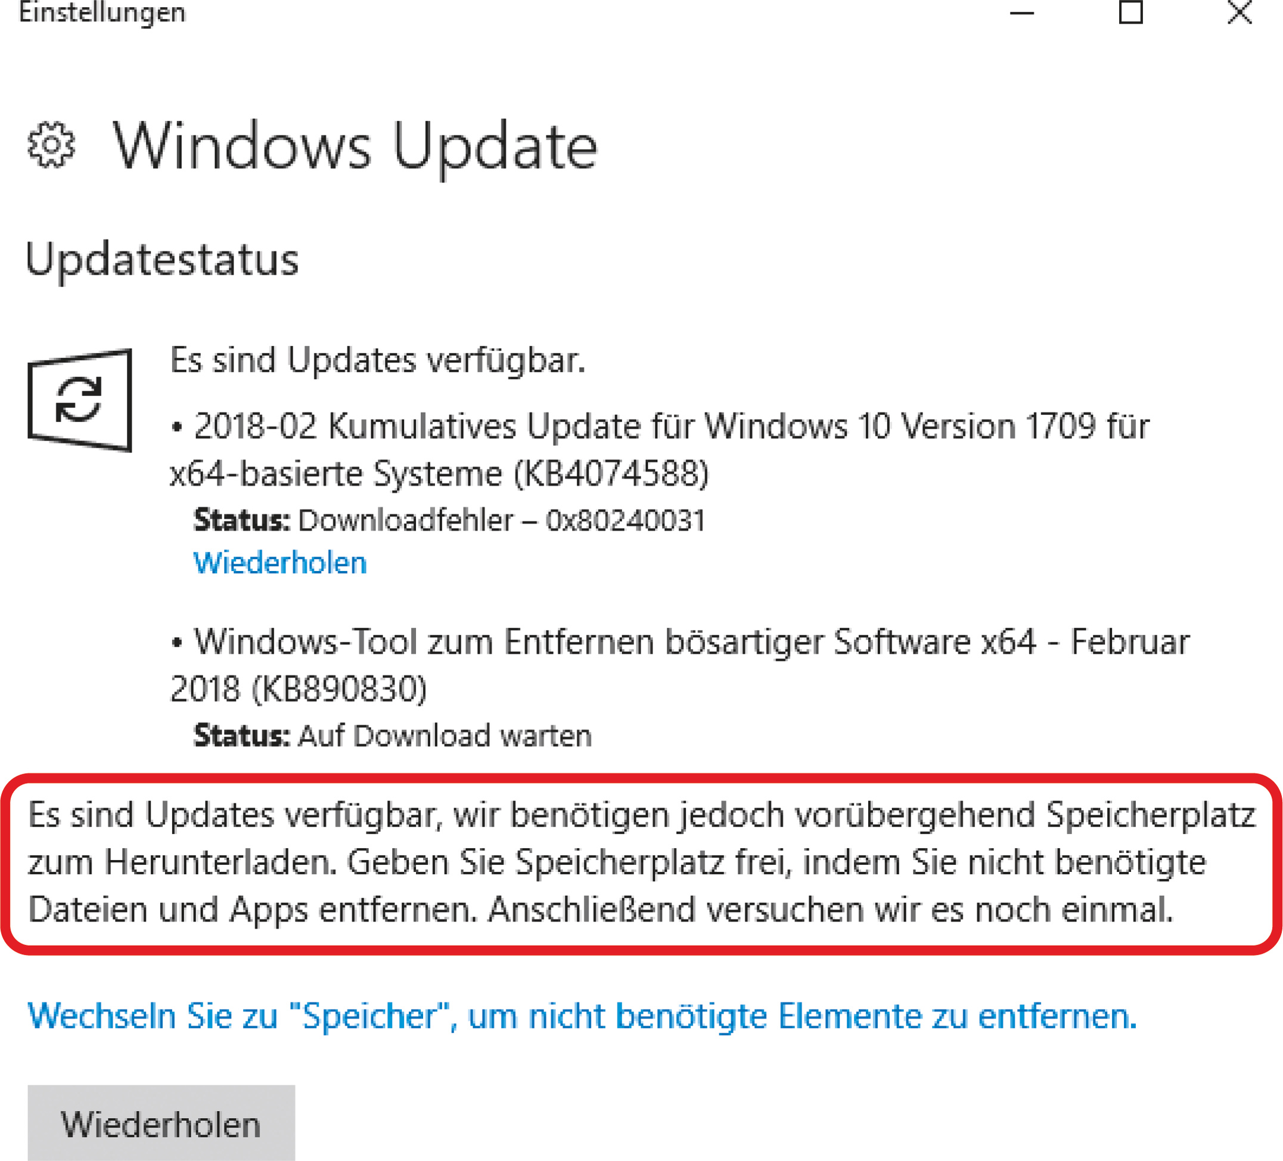Image resolution: width=1283 pixels, height=1161 pixels.
Task: Click the bold Status label above the Wiederholen link
Action: (x=242, y=521)
